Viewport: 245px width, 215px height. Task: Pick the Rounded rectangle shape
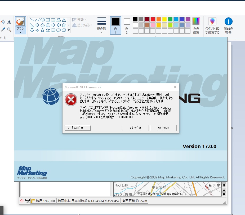pyautogui.click(x=53, y=20)
